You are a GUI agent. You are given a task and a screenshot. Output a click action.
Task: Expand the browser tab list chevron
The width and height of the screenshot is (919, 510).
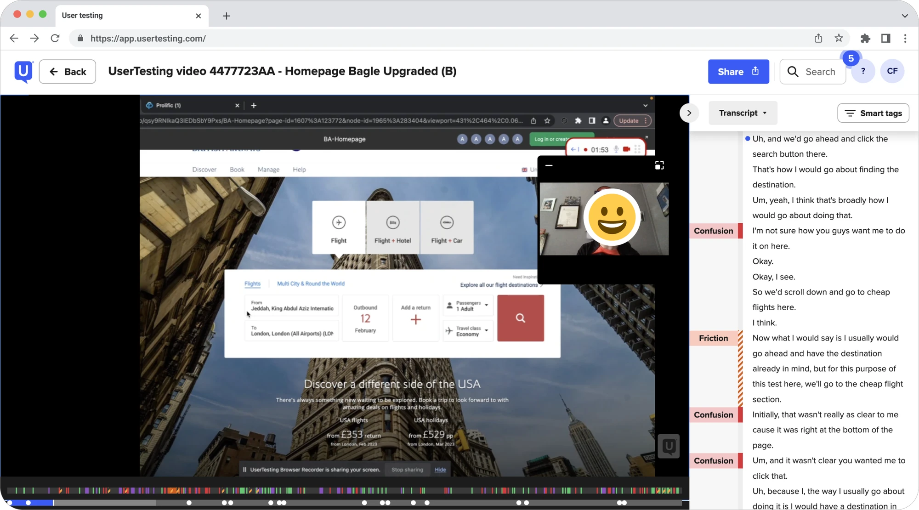click(905, 16)
